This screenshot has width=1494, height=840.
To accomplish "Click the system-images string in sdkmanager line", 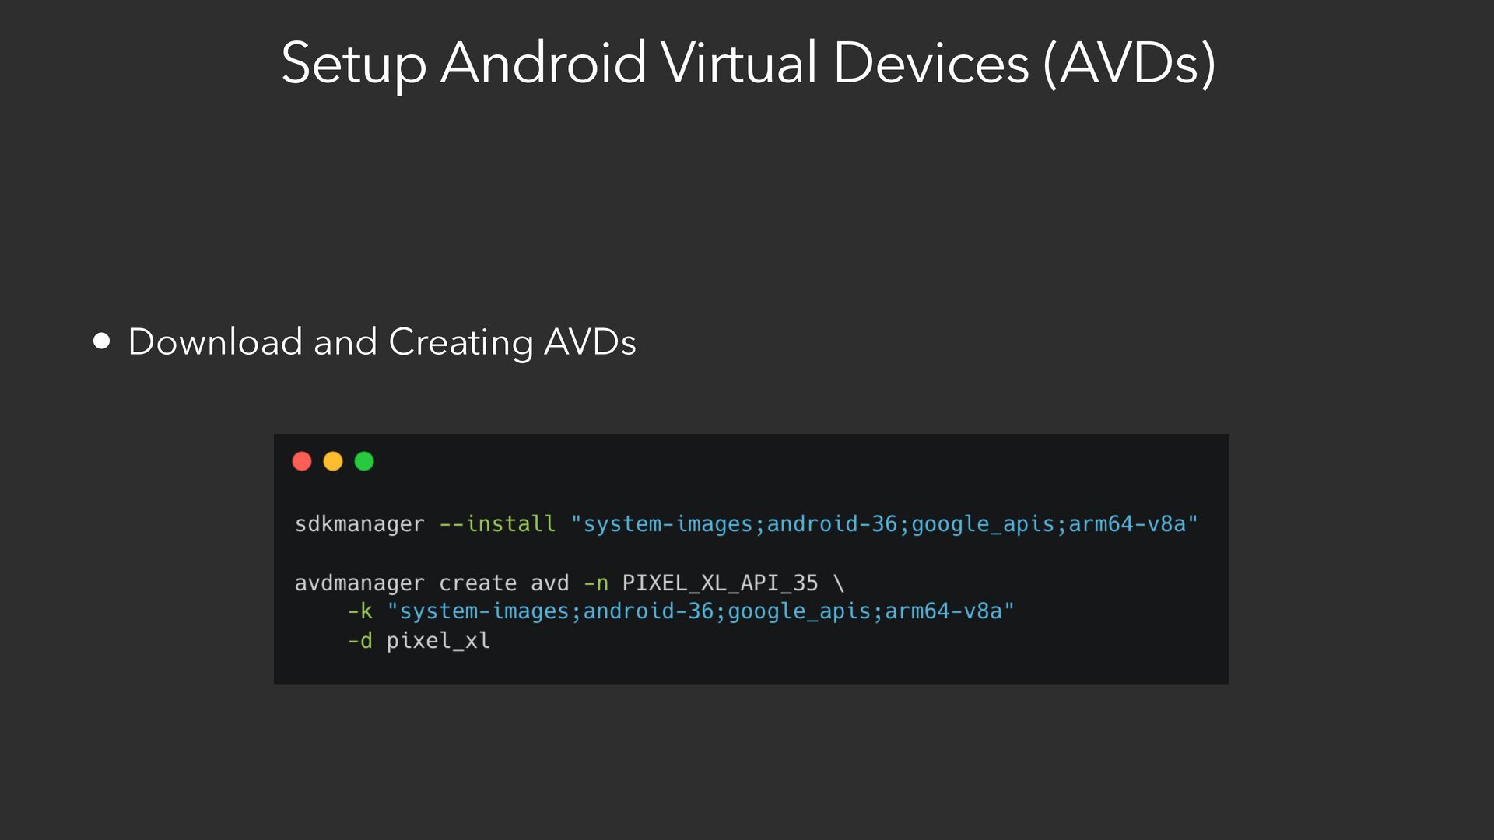I will pyautogui.click(x=884, y=524).
